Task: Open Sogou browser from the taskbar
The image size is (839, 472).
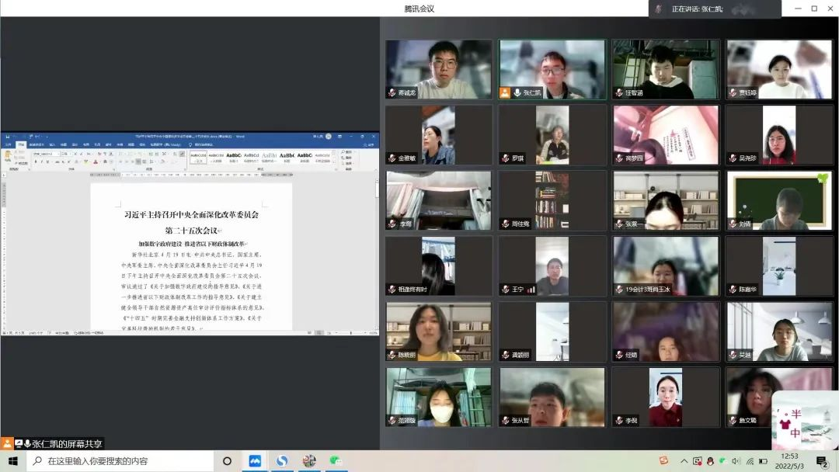Action: pyautogui.click(x=282, y=460)
